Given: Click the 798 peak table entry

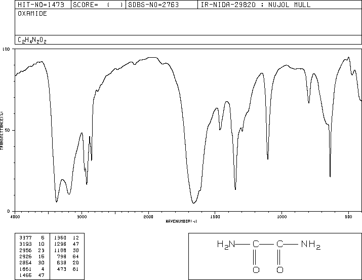Looking at the screenshot, I should tap(68, 256).
